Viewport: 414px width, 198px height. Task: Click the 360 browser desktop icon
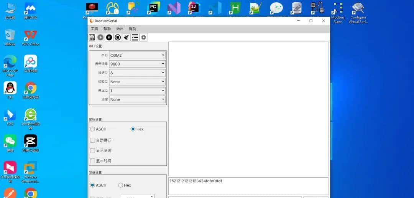[x=31, y=119]
